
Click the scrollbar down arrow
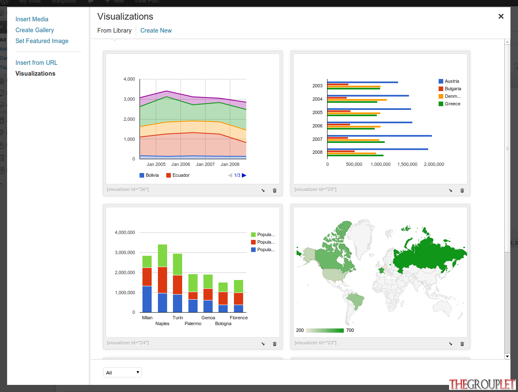[x=507, y=356]
